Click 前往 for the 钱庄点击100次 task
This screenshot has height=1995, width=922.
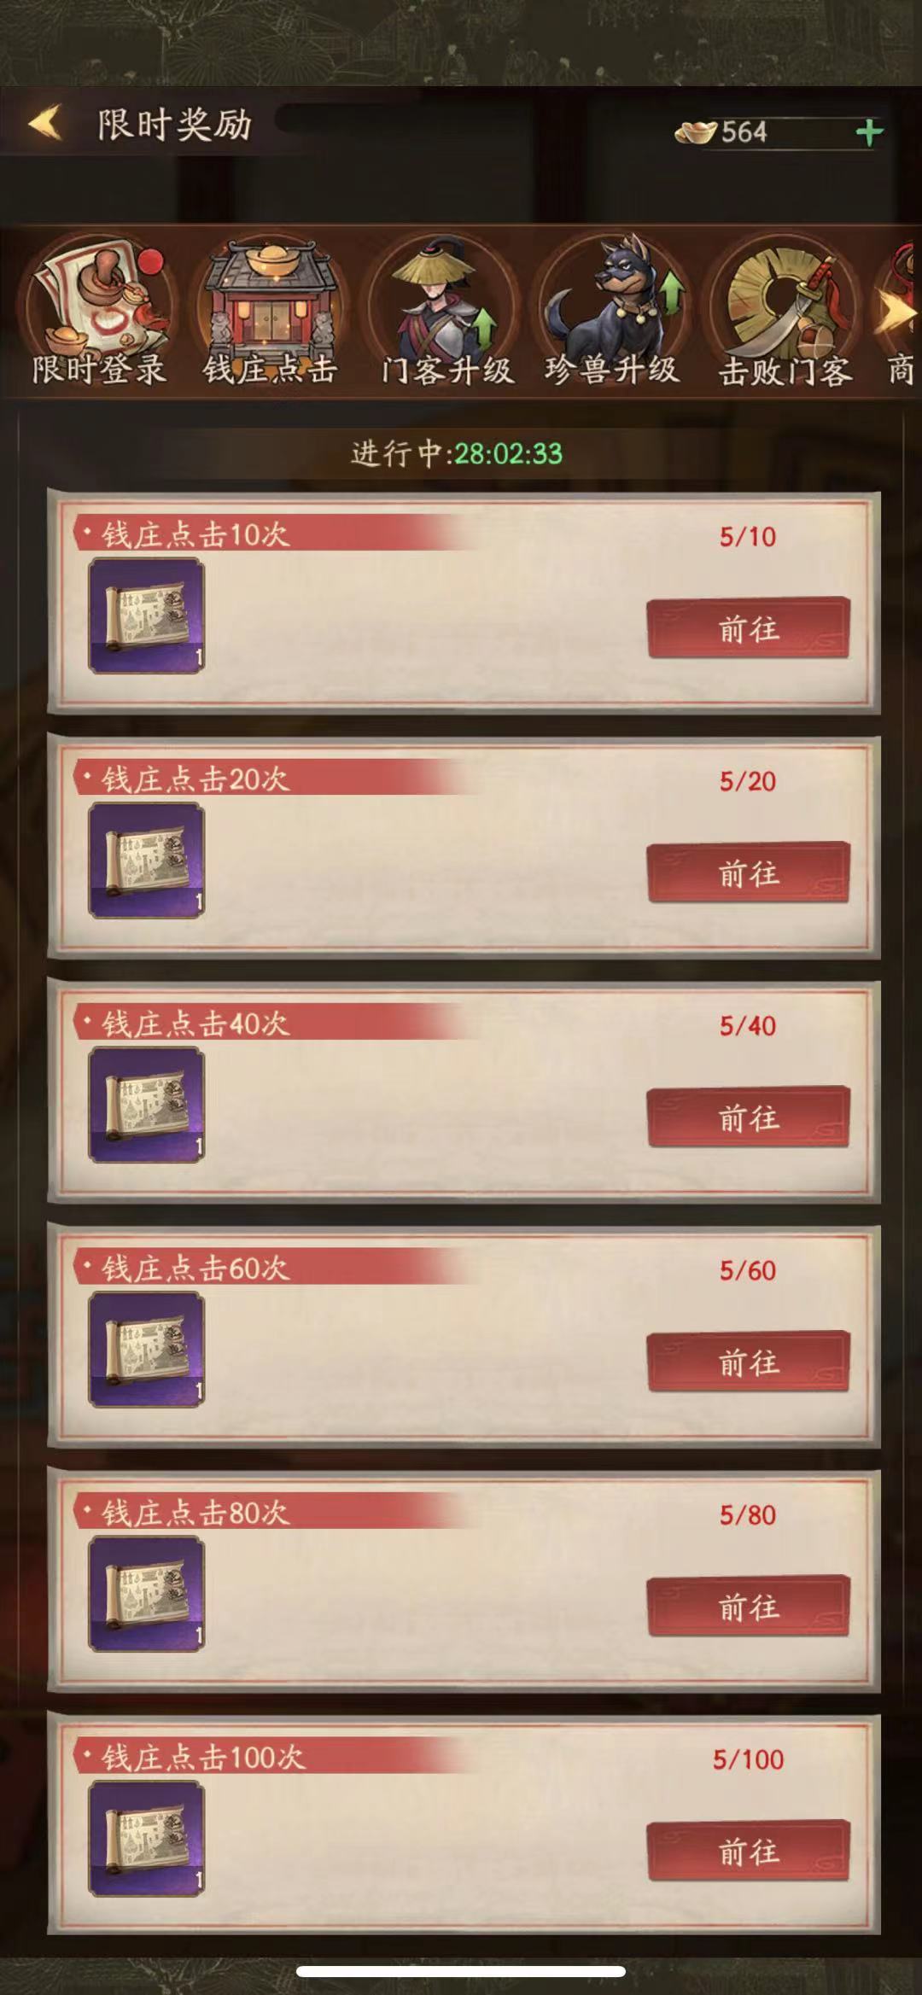click(x=748, y=1851)
